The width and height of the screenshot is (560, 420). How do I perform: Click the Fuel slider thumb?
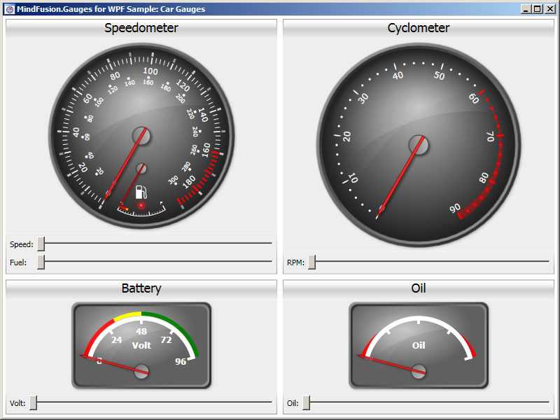pos(41,262)
